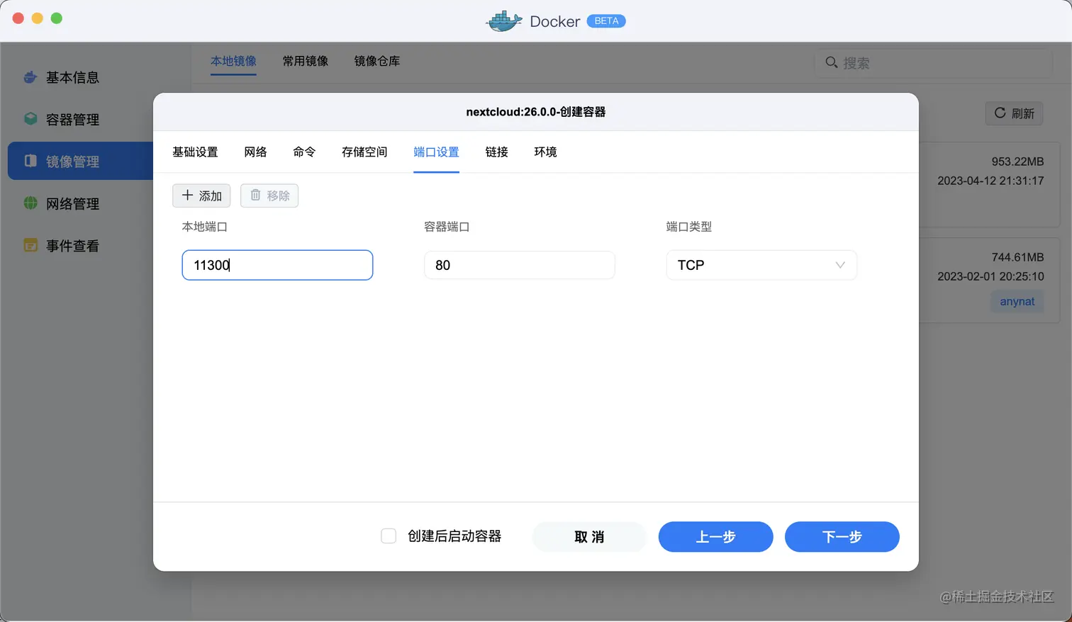Click the 刷新 button
Viewport: 1072px width, 622px height.
1014,113
